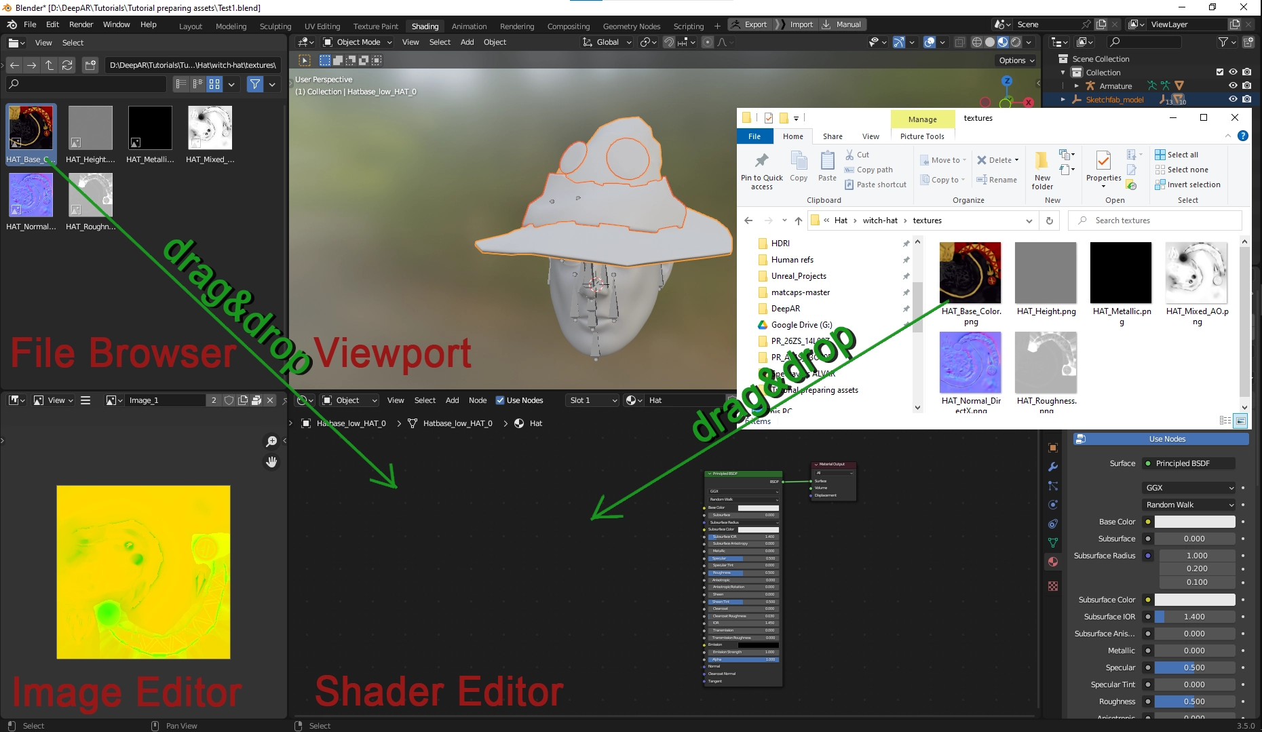Toggle viewport overlays display
Image resolution: width=1262 pixels, height=732 pixels.
(930, 42)
